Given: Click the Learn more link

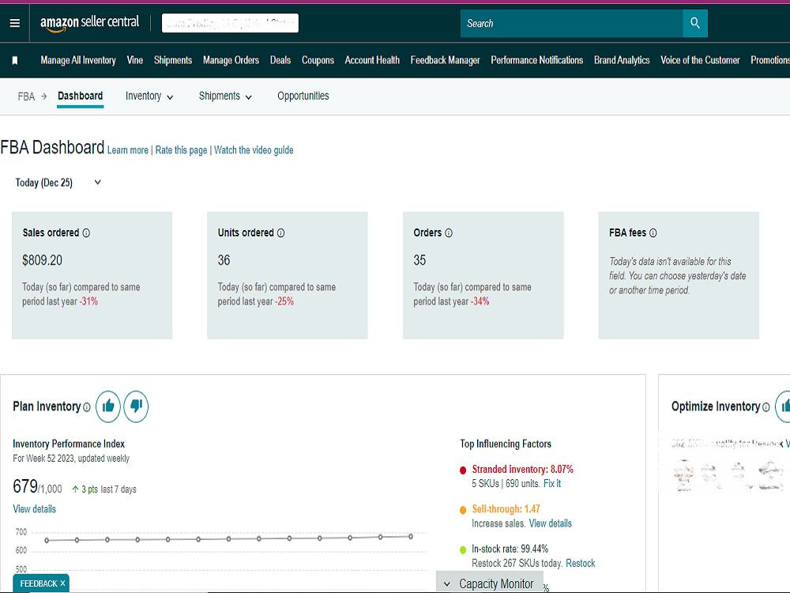Looking at the screenshot, I should (128, 150).
